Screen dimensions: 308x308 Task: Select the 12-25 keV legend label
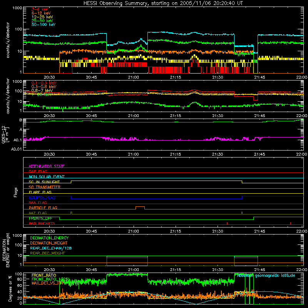(x=42, y=17)
